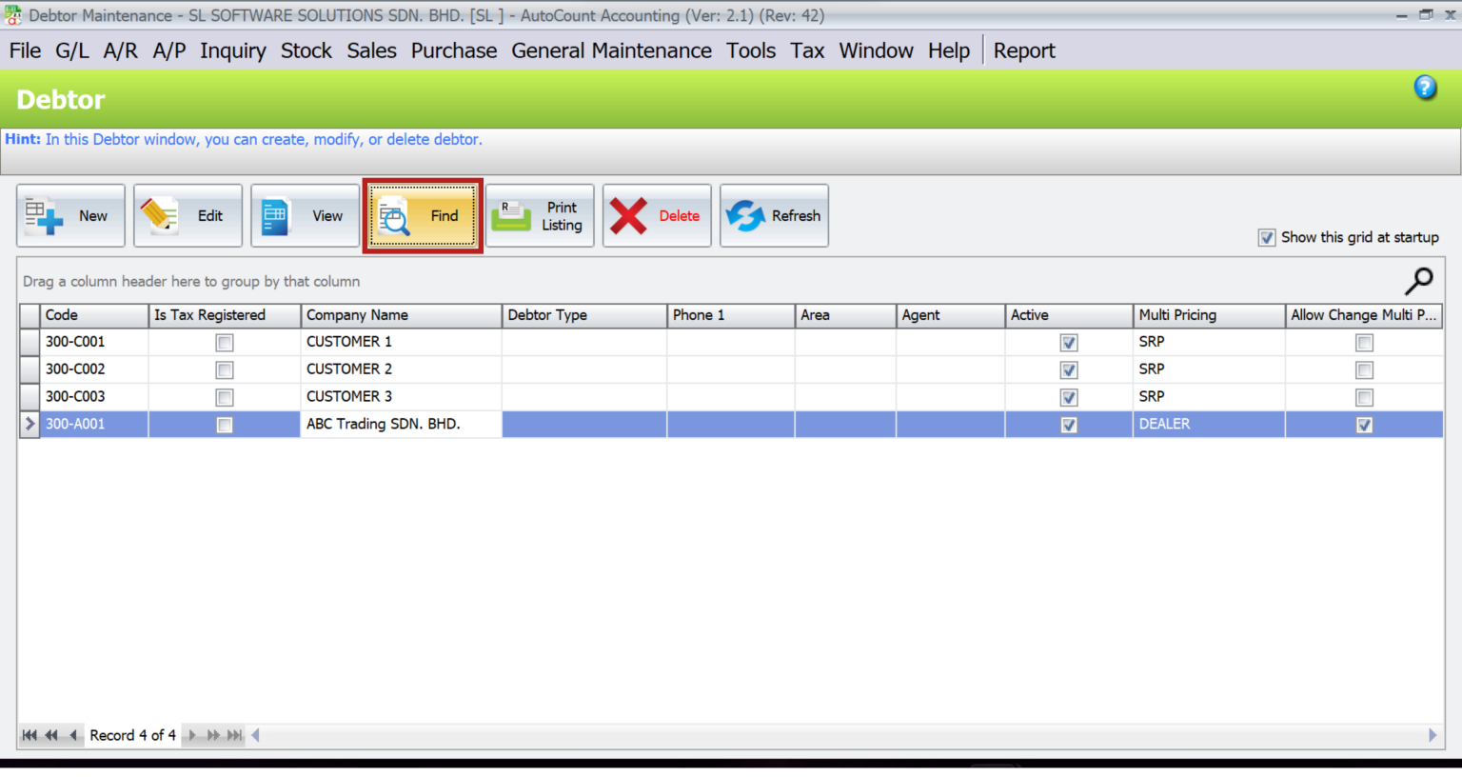Viewport: 1462px width, 777px height.
Task: Sort by Company Name column header
Action: pos(401,315)
